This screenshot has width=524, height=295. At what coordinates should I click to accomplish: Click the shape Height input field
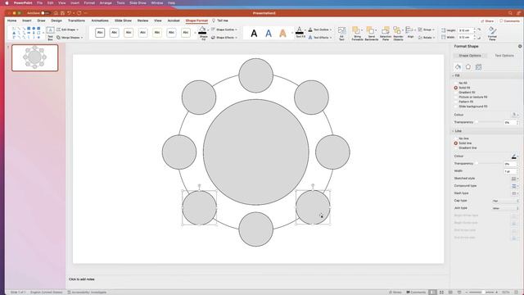click(x=465, y=30)
